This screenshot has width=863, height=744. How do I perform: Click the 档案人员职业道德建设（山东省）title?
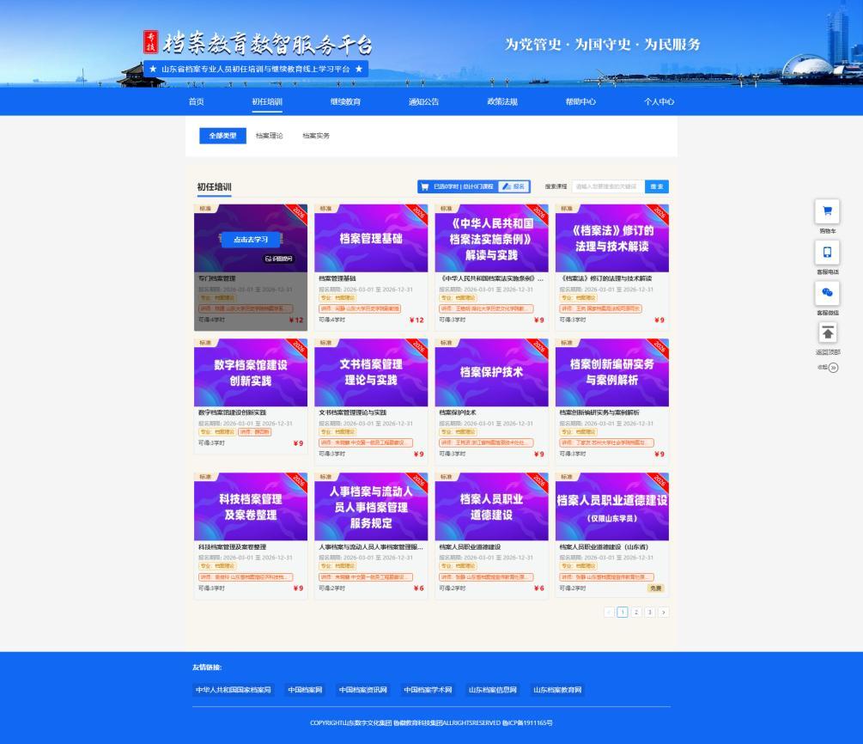pos(604,547)
